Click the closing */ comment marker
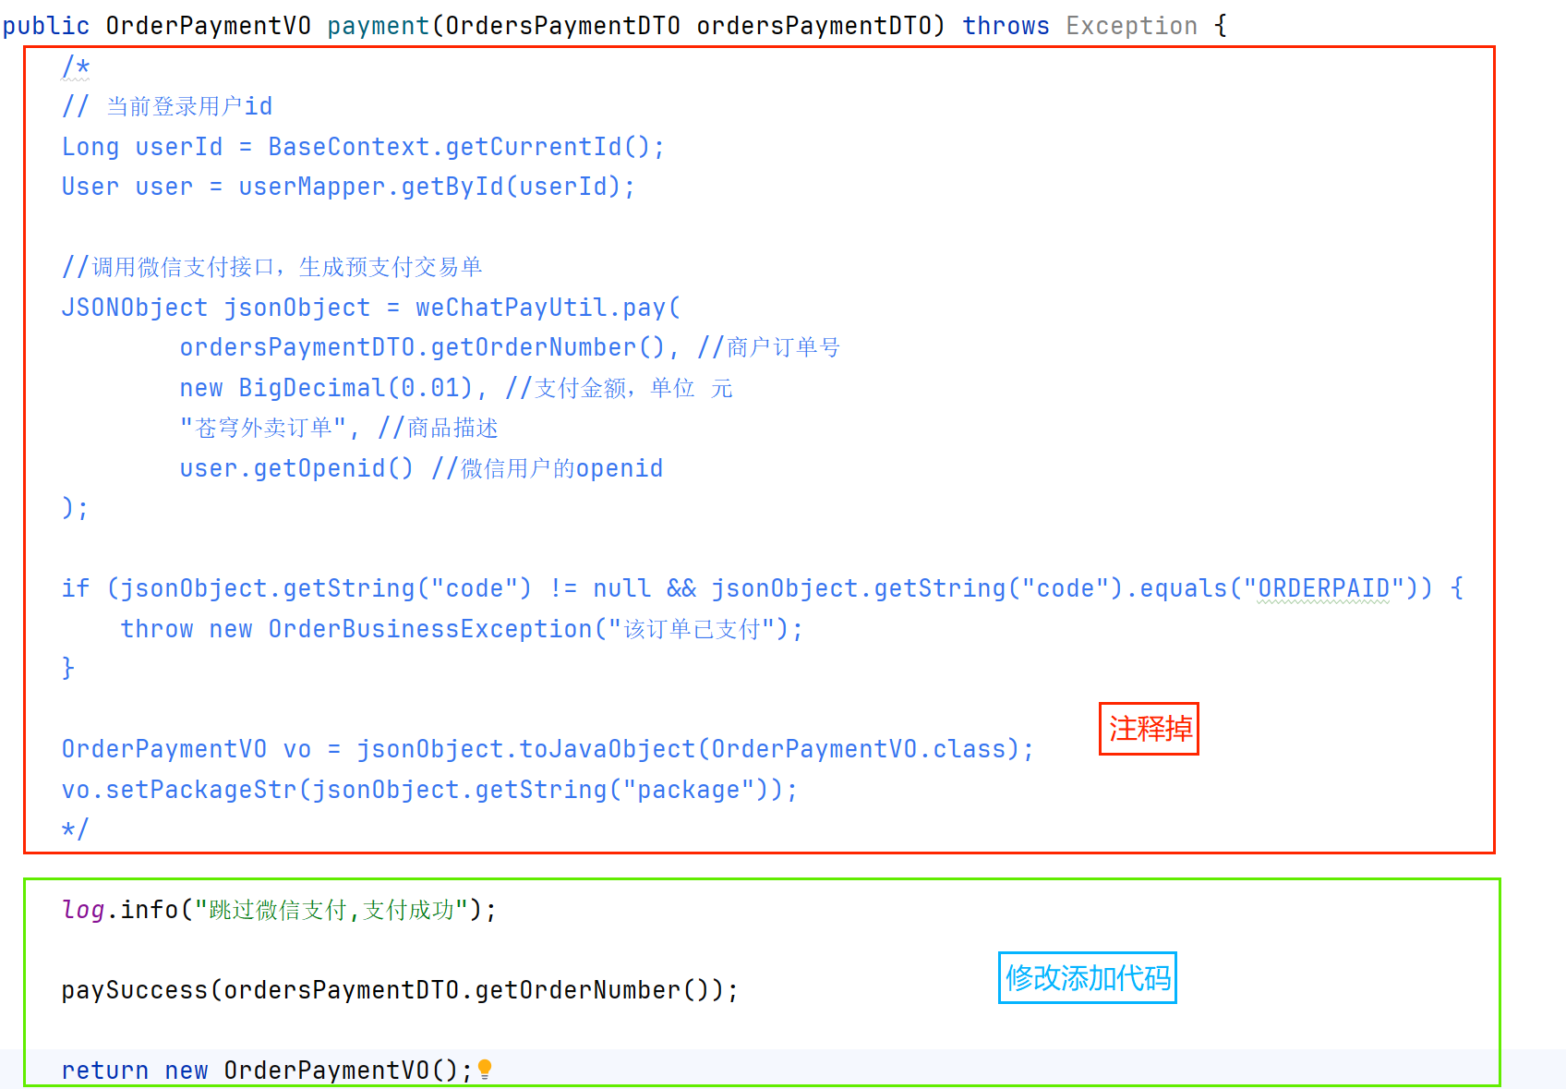The image size is (1566, 1089). [75, 829]
